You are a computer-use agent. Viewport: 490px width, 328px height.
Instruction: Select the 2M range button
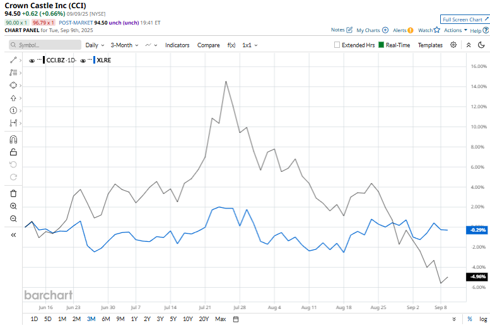76,319
